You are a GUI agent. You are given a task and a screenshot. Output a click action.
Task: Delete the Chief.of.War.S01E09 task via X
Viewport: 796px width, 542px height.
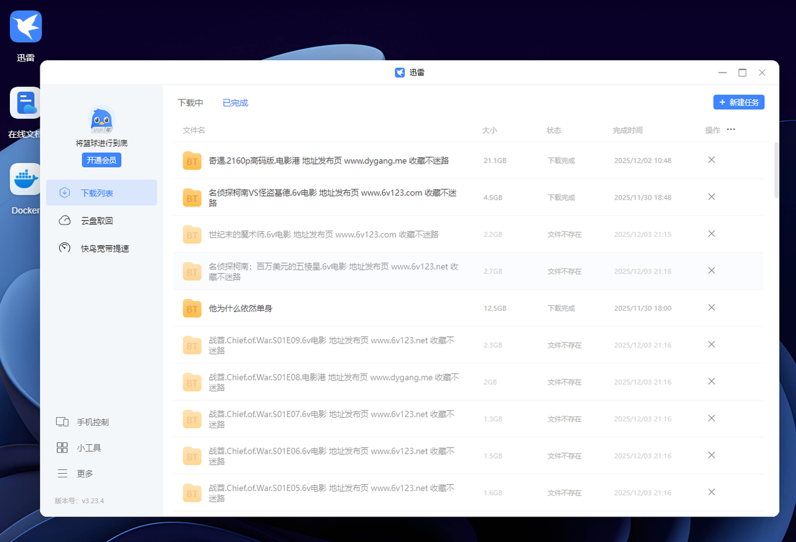(712, 344)
